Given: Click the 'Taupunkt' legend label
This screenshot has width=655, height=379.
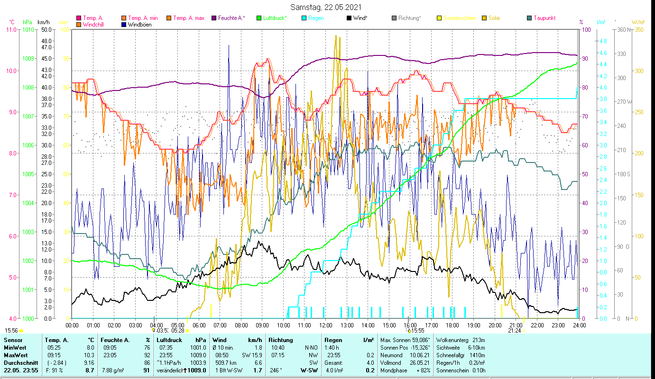Looking at the screenshot, I should (544, 18).
